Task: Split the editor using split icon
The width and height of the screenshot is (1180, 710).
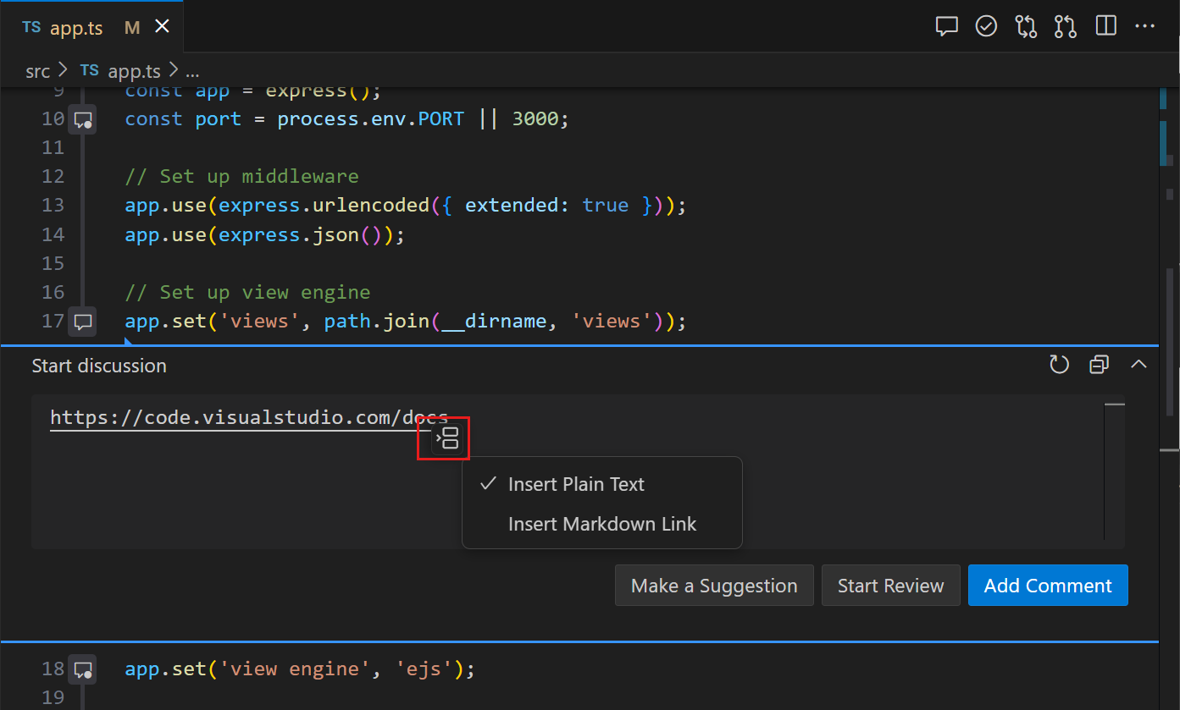Action: (x=1105, y=26)
